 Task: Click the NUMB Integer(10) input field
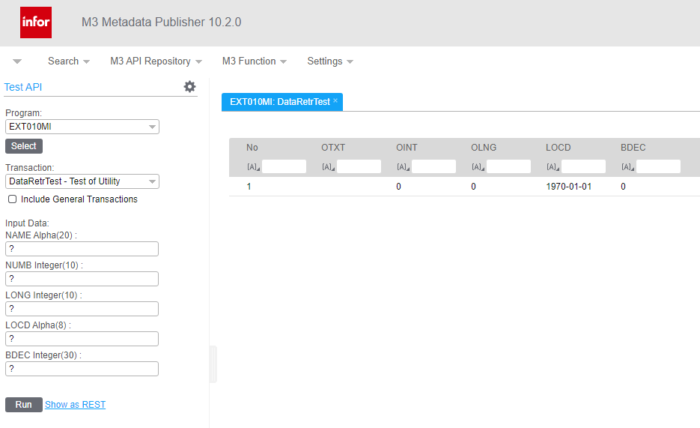(82, 279)
